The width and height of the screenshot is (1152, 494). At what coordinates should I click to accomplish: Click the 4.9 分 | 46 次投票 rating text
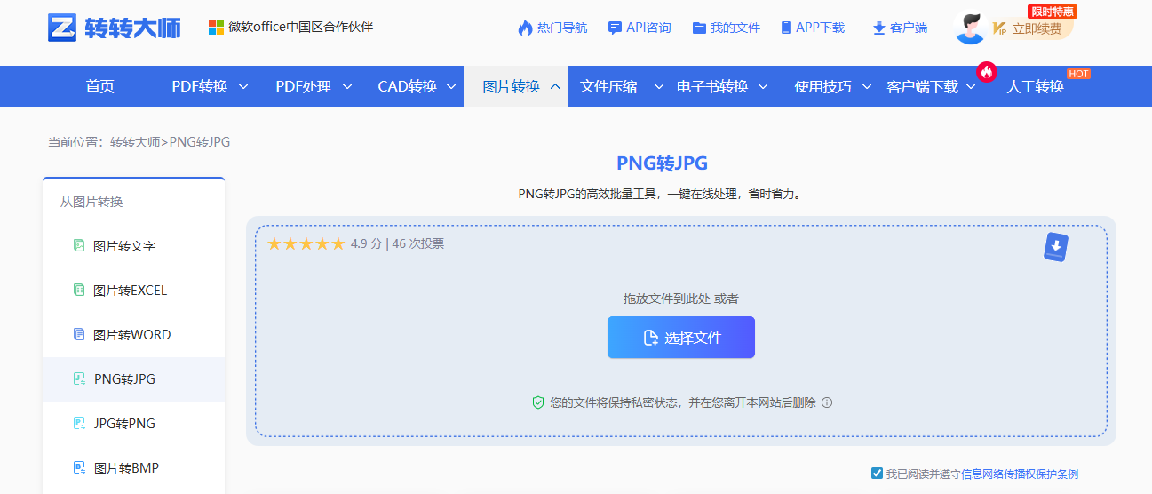(397, 243)
